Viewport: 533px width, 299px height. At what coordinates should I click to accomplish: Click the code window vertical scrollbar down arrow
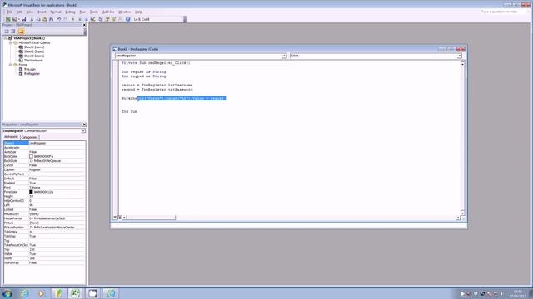(462, 213)
